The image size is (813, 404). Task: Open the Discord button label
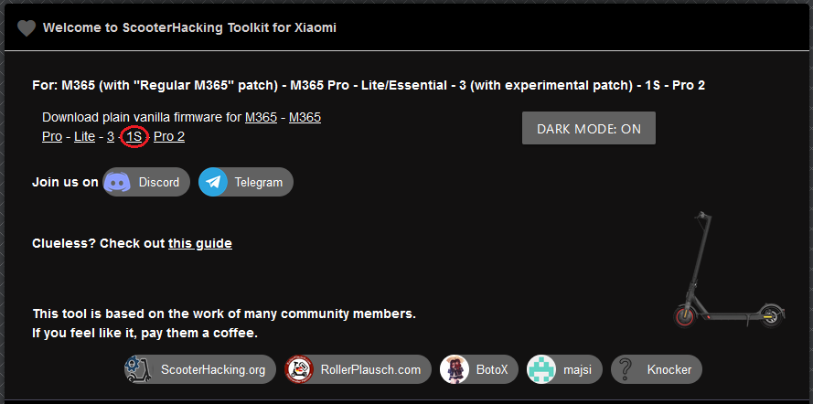pos(159,182)
